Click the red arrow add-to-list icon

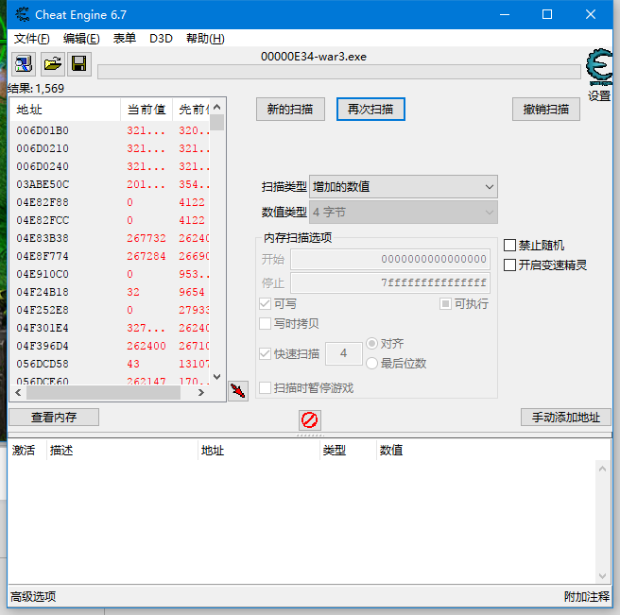tap(238, 391)
